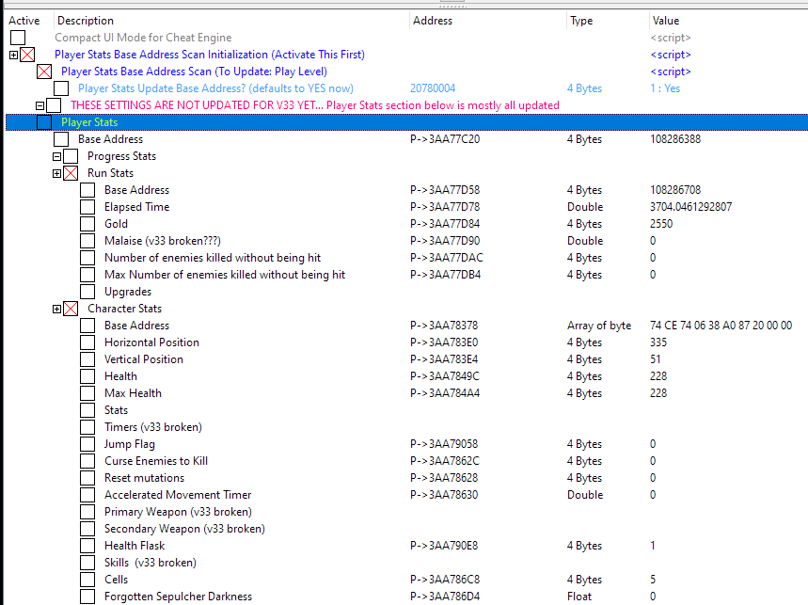The height and width of the screenshot is (605, 808).
Task: Select the Player Stats highlighted row
Action: pyautogui.click(x=406, y=122)
